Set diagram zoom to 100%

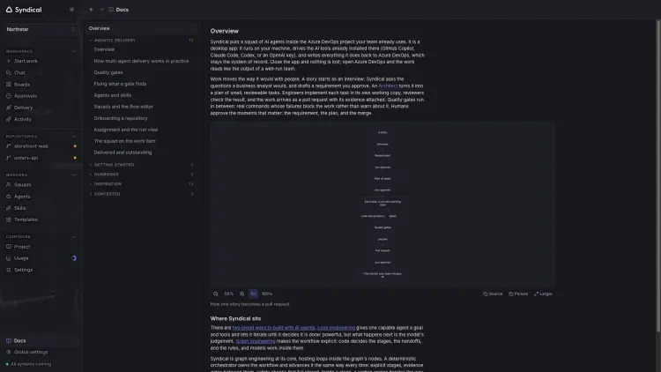click(x=267, y=294)
